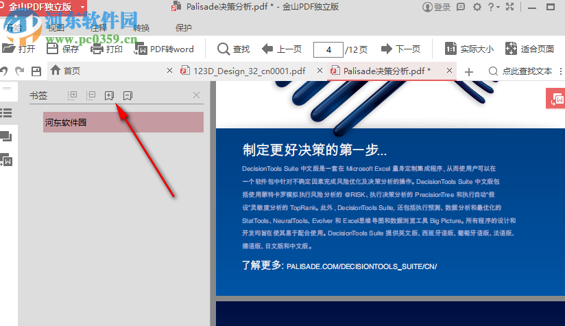Delete bookmark icon in 书签 panel
Image resolution: width=565 pixels, height=326 pixels.
pyautogui.click(x=128, y=95)
